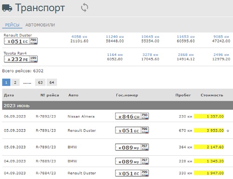Image resolution: width=233 pixels, height=179 pixels.
Task: Click the 230 км mileage value
Action: 185,117
